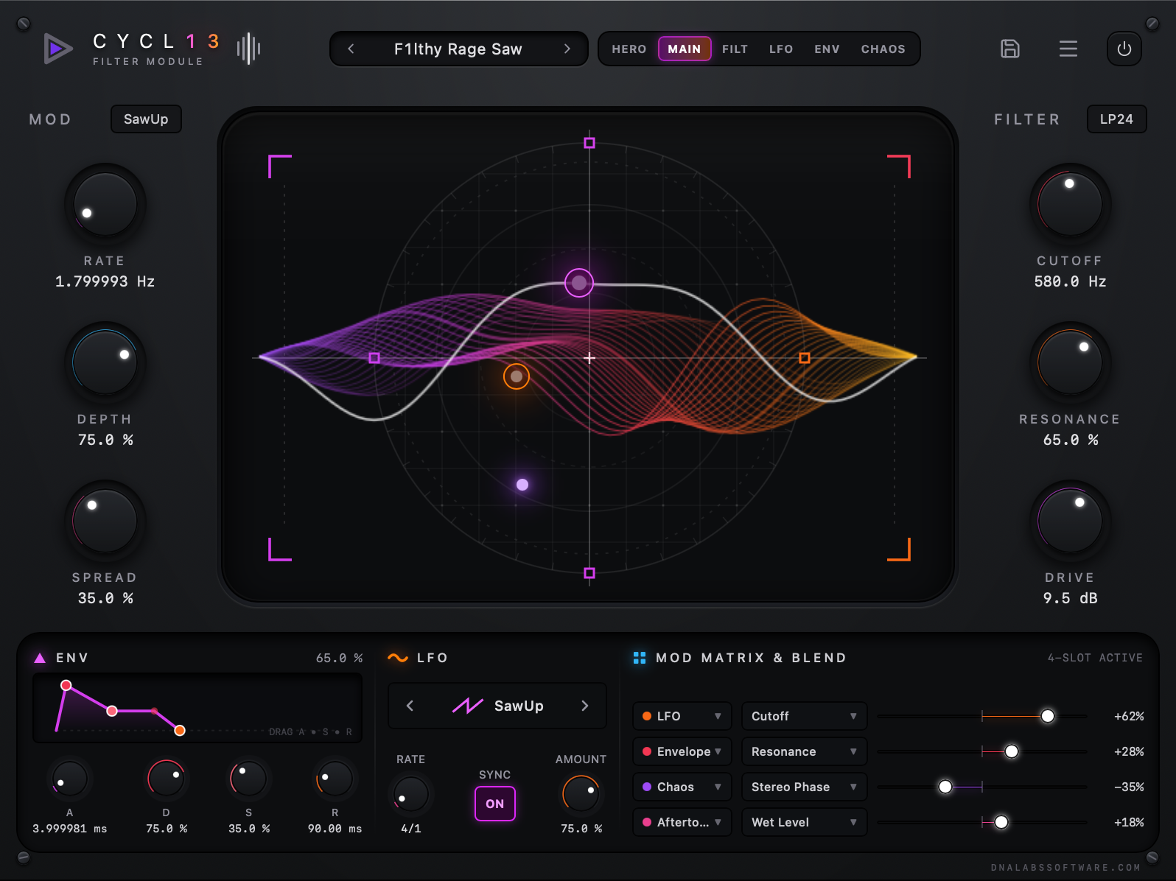This screenshot has width=1176, height=881.
Task: Open the MOD SawUp shape selector
Action: (x=146, y=119)
